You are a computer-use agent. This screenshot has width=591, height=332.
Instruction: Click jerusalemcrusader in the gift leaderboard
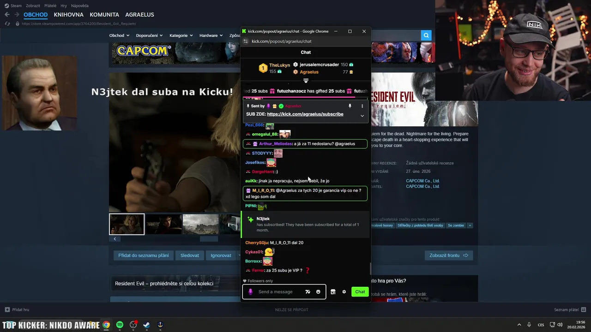(319, 65)
